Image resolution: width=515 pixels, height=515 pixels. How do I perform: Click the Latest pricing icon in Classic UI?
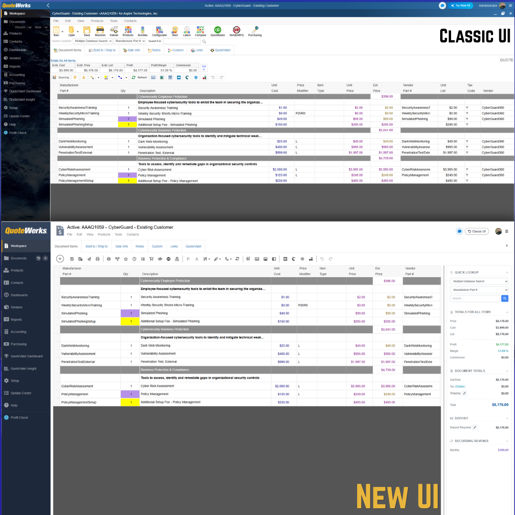click(186, 31)
